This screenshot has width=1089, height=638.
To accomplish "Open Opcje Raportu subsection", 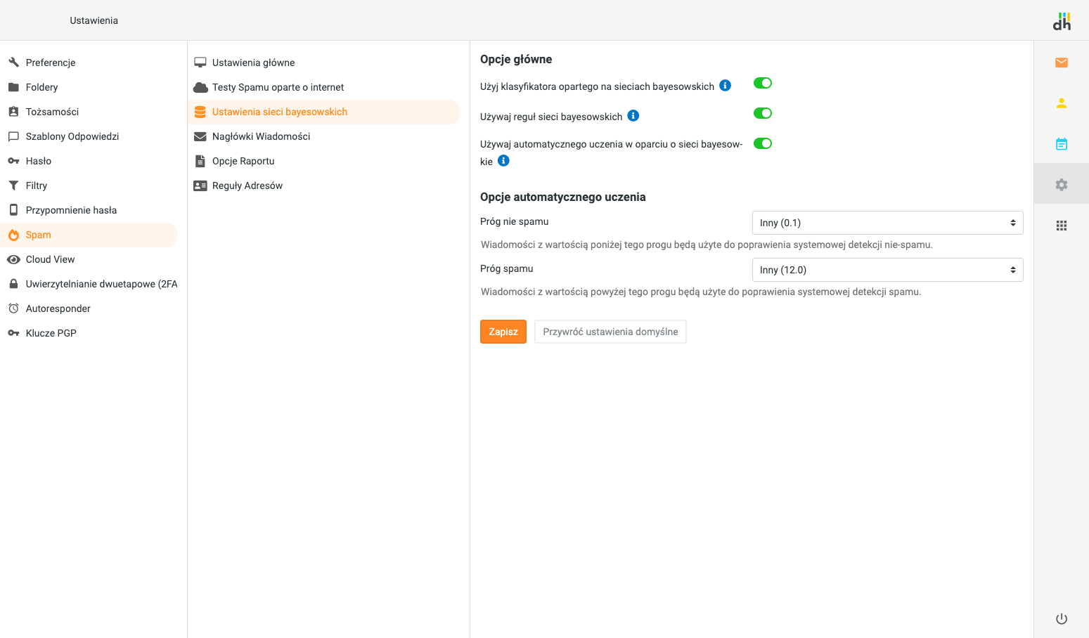I will click(x=323, y=161).
